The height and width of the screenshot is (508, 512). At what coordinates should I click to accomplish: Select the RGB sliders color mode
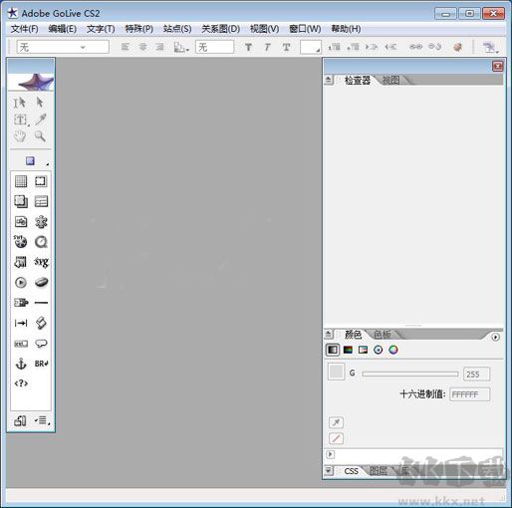tap(348, 350)
